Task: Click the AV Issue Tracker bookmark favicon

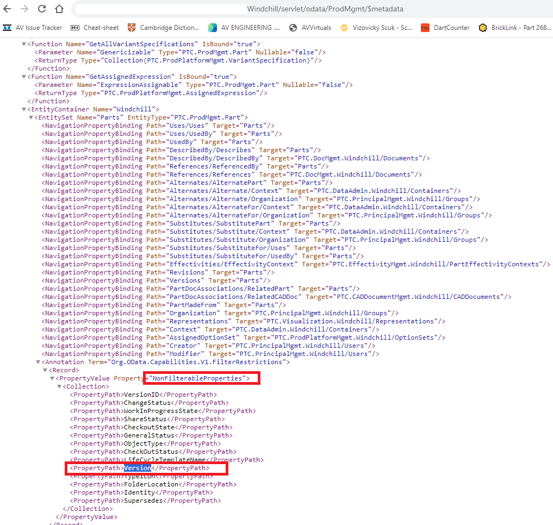Action: (x=7, y=27)
